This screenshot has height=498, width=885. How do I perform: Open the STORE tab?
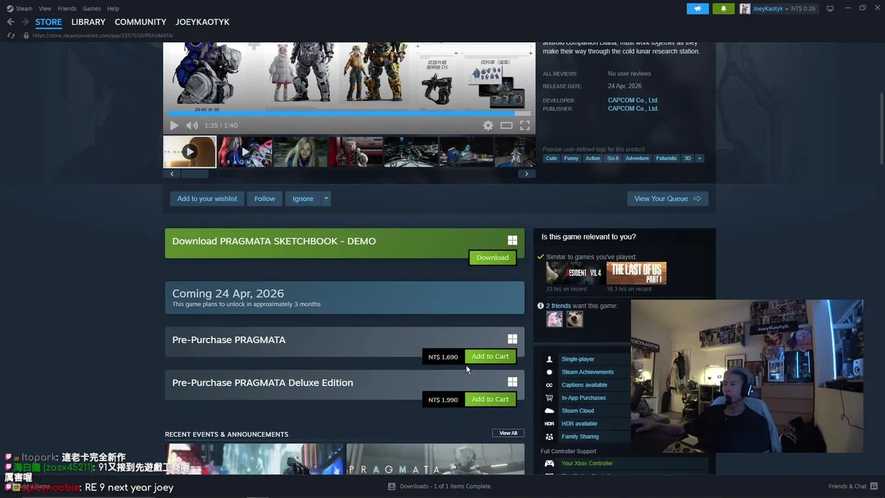[x=48, y=22]
